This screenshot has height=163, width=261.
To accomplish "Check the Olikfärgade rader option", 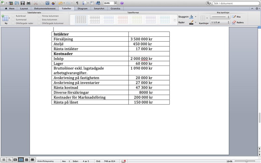I will (x=13, y=23).
